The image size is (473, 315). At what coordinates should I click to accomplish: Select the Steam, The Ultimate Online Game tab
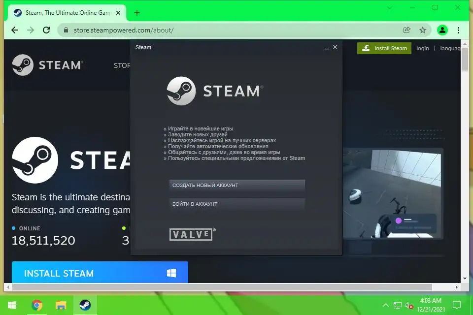tap(67, 13)
